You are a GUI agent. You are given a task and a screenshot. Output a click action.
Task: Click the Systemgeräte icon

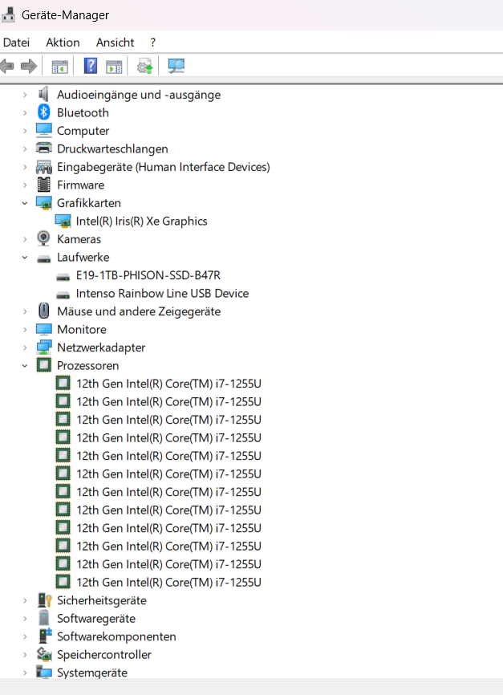coord(44,672)
